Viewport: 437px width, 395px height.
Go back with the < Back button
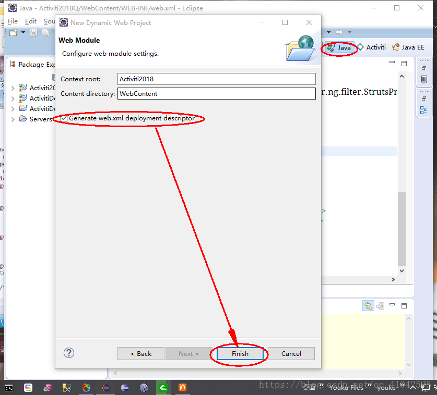(141, 353)
